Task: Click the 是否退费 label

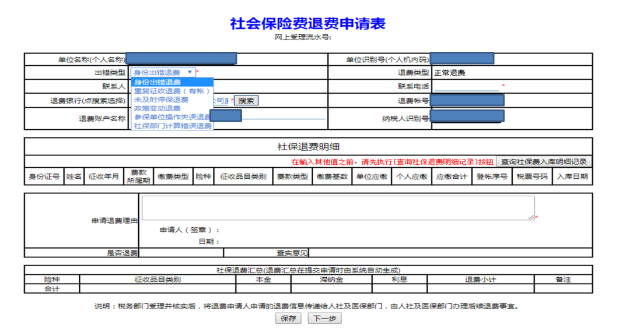Action: [x=122, y=253]
